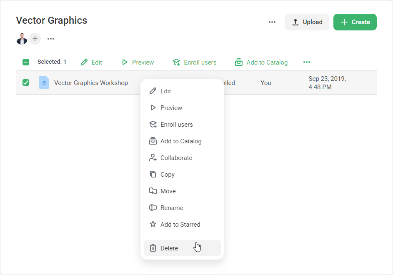Click the star icon next to Add to Starred

[x=153, y=225]
